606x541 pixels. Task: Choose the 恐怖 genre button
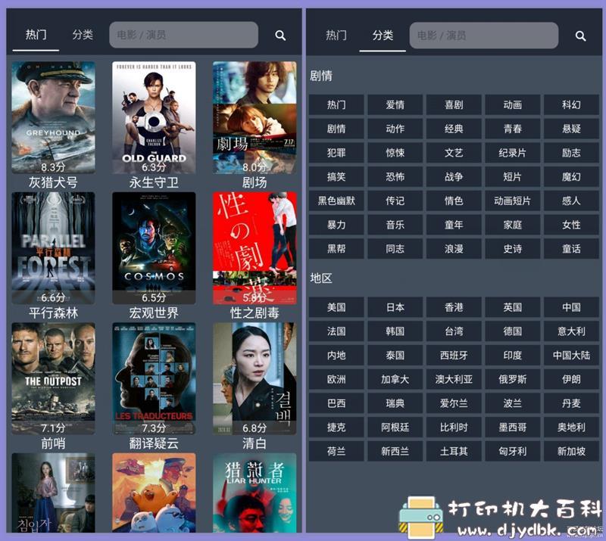point(395,177)
